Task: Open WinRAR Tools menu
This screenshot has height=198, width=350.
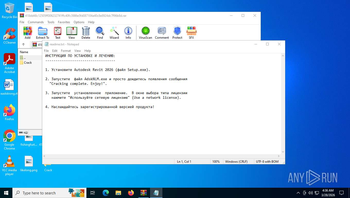Action: click(51, 22)
